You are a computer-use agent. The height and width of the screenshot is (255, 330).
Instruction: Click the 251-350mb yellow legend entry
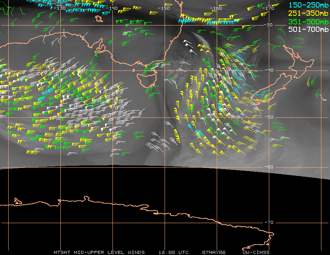tap(309, 13)
